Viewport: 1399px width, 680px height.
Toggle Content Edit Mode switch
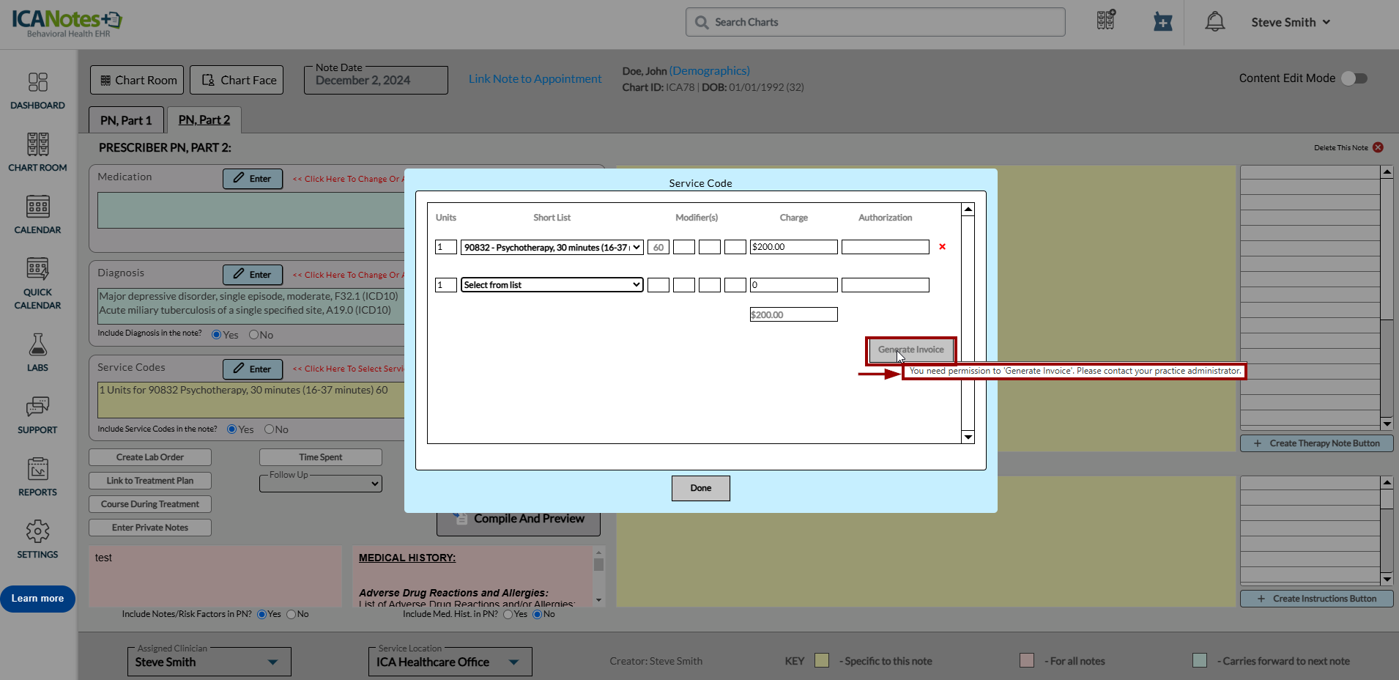(1354, 78)
